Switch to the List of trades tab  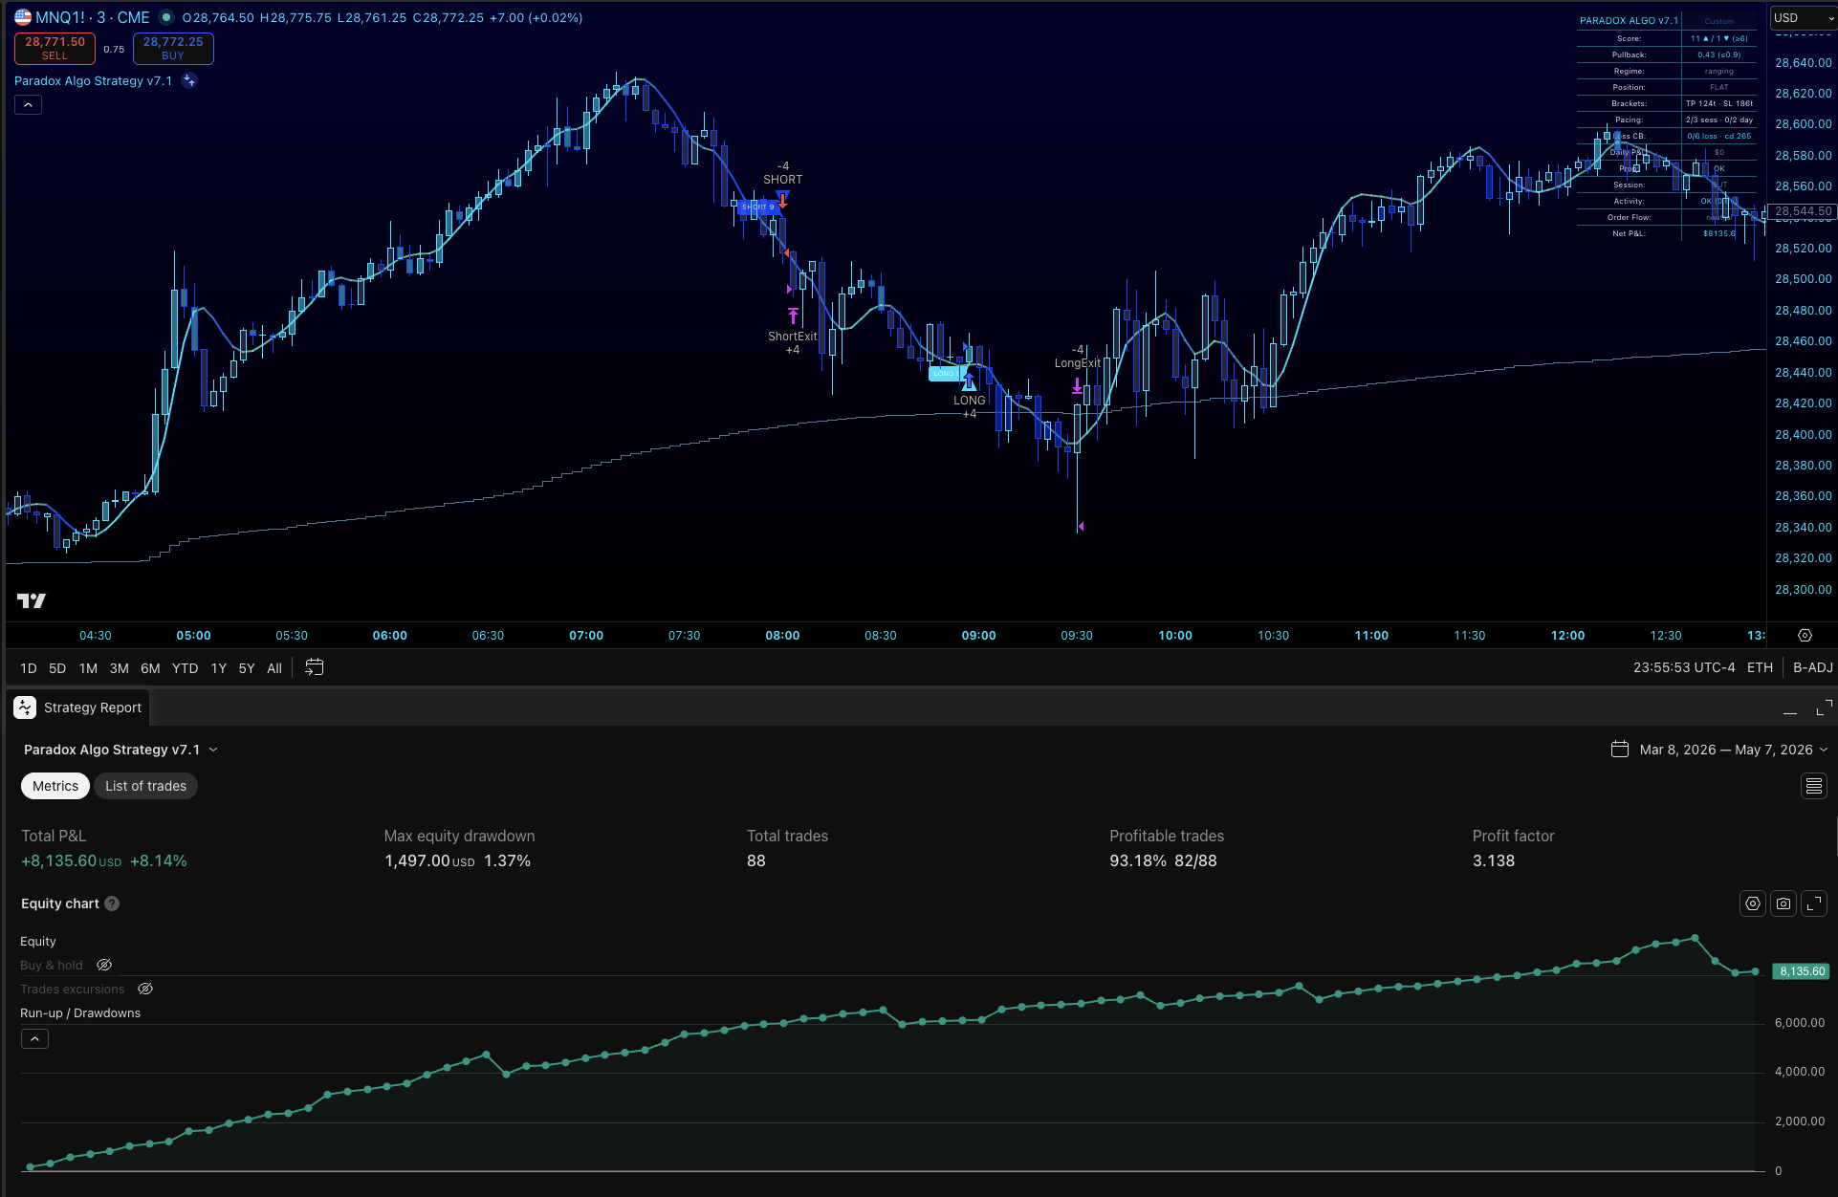pos(145,786)
